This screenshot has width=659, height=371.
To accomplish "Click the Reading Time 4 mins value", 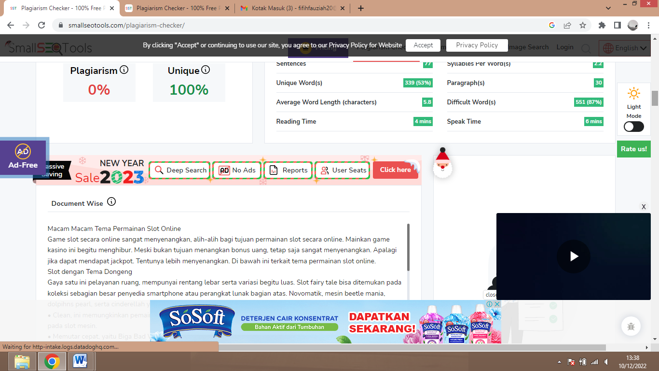I will [x=423, y=121].
